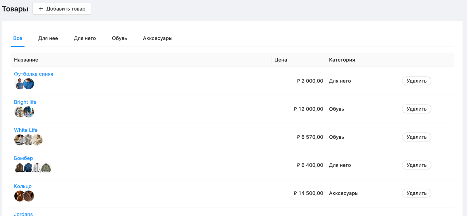Add a new product with Добавить товар

pyautogui.click(x=62, y=9)
